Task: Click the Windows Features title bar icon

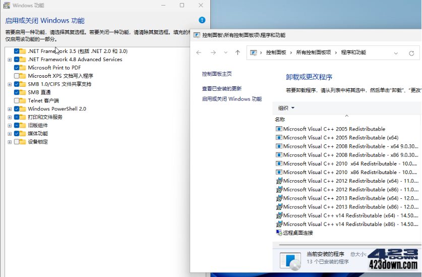Action: coord(7,6)
